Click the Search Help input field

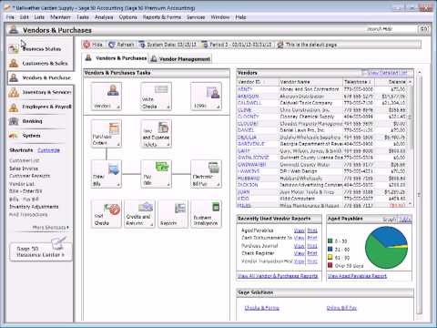391,29
